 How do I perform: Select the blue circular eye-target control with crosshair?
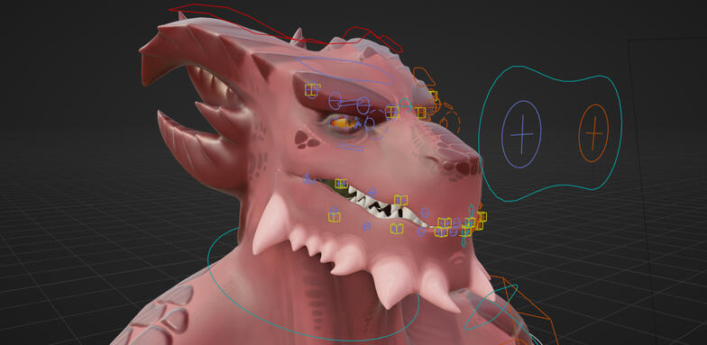tap(521, 134)
